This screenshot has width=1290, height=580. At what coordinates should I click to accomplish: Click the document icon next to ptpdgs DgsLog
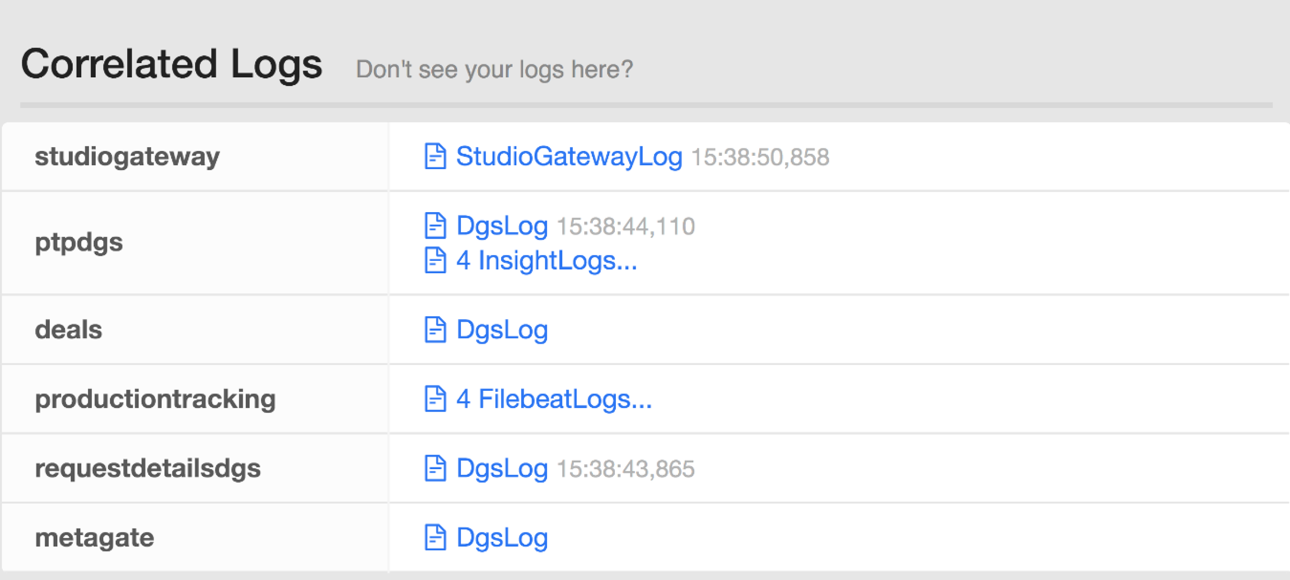[435, 226]
